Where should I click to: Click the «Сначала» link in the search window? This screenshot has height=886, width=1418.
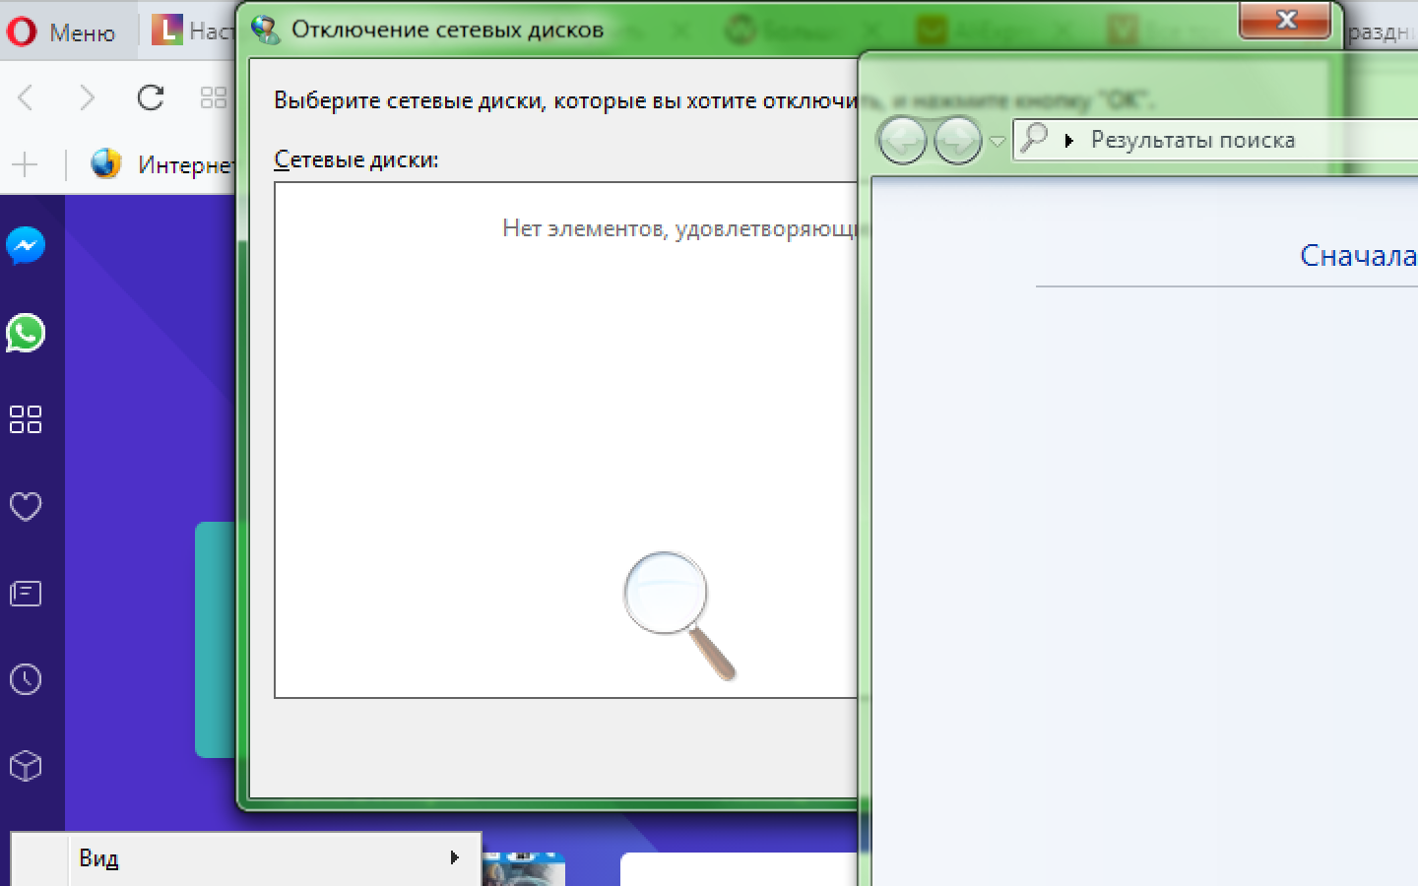pos(1357,256)
